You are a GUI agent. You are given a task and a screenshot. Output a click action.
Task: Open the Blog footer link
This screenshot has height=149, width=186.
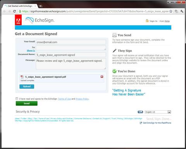tap(30, 118)
